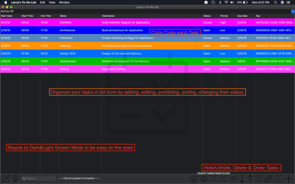The height and width of the screenshot is (184, 295).
Task: Click description 'Build workflow diagram for Application.'
Action: click(126, 22)
